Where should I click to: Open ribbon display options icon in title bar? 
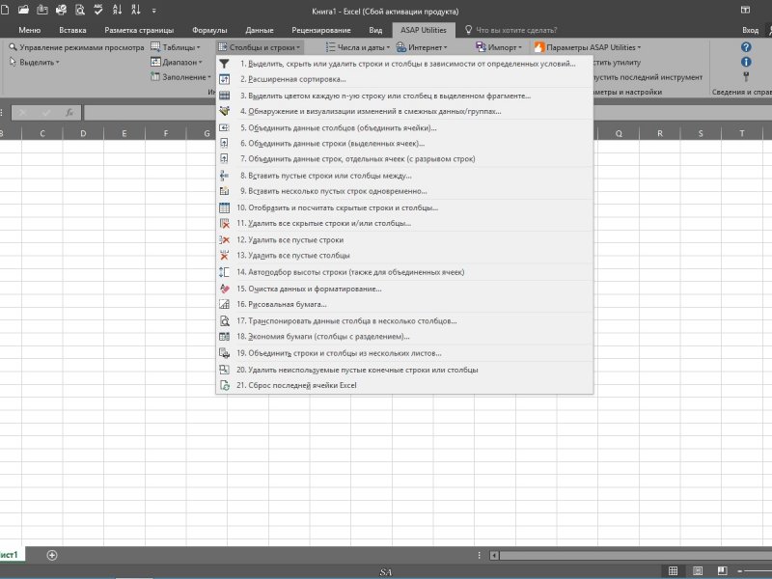click(745, 10)
